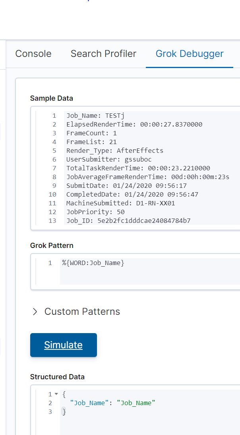Image resolution: width=240 pixels, height=435 pixels.
Task: Open the Search Profiler tab
Action: 103,54
